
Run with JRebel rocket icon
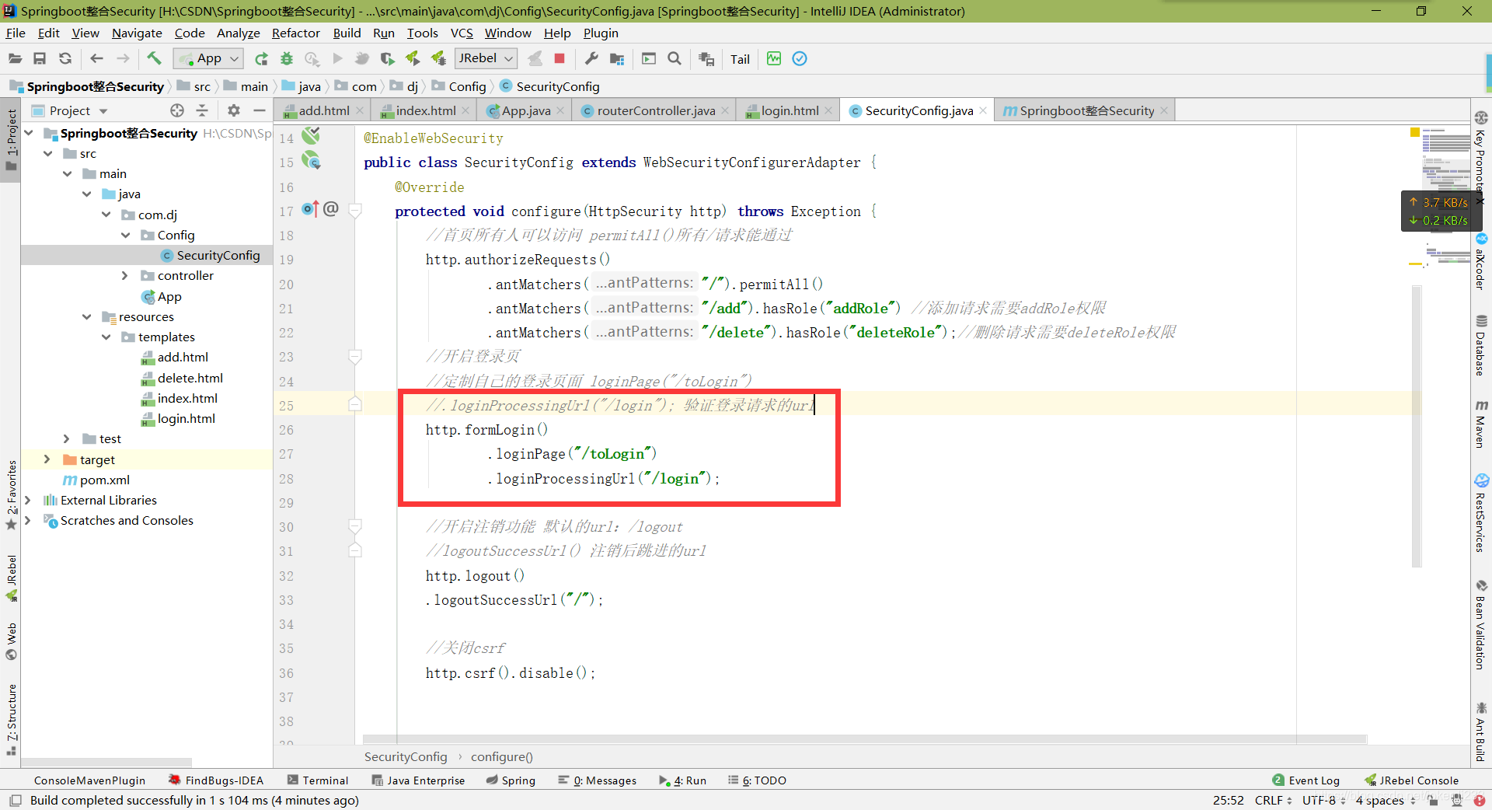click(413, 58)
